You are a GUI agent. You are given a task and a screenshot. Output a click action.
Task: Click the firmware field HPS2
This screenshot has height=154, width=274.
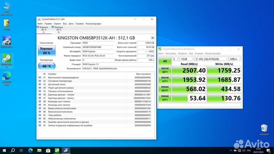(98, 43)
